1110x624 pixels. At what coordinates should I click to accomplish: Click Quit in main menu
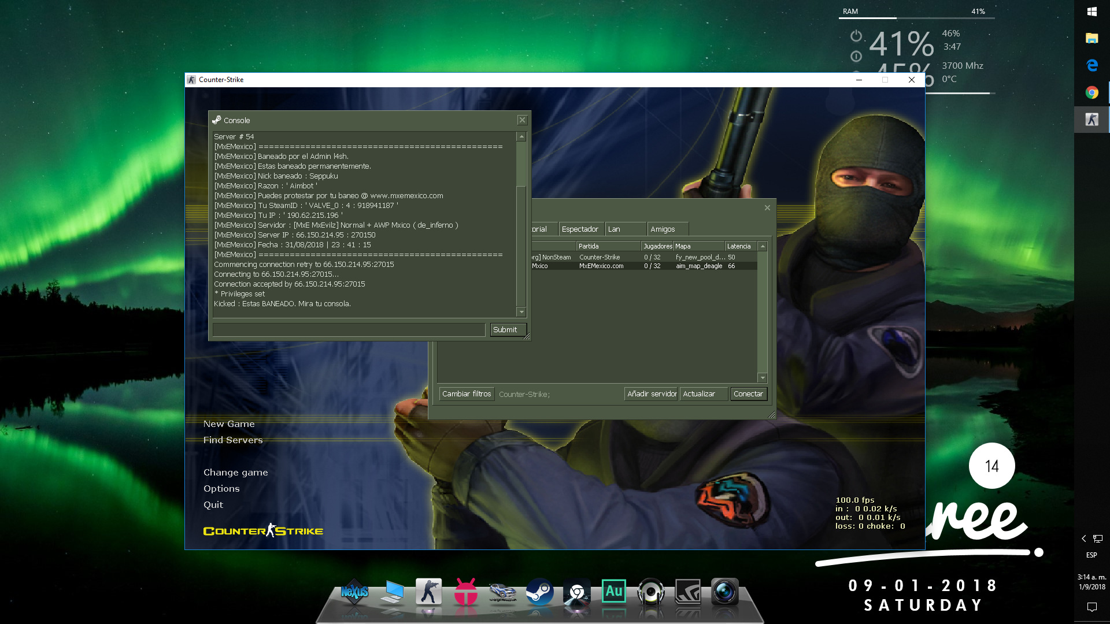(213, 505)
